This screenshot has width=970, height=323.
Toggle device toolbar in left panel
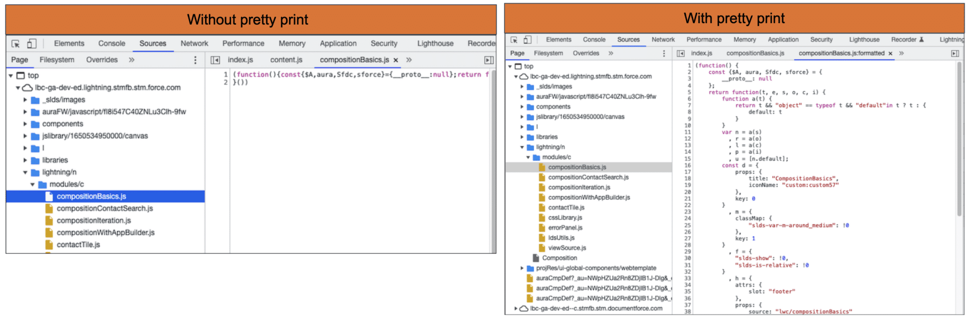tap(31, 44)
